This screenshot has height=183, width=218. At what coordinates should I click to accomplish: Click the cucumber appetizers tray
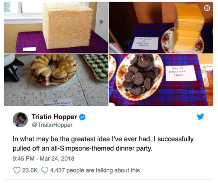tap(97, 67)
